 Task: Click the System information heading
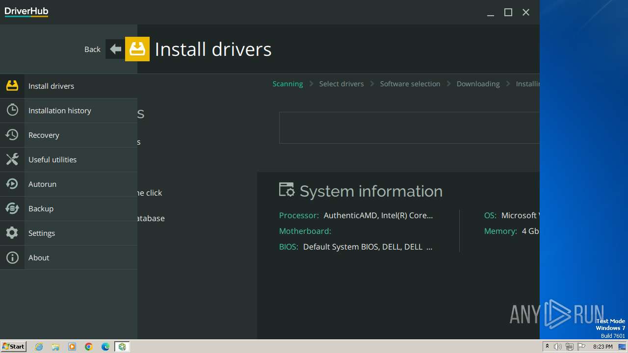tap(371, 191)
